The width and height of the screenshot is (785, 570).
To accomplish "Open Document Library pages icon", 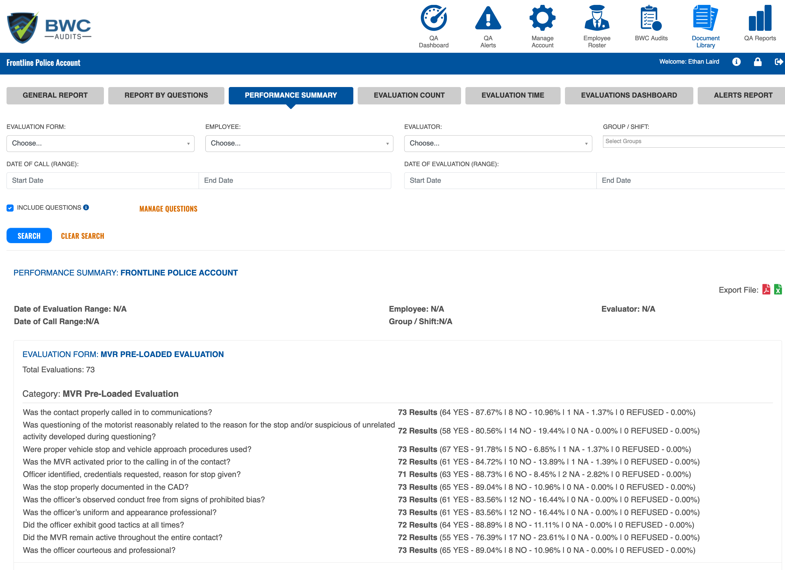I will 705,18.
